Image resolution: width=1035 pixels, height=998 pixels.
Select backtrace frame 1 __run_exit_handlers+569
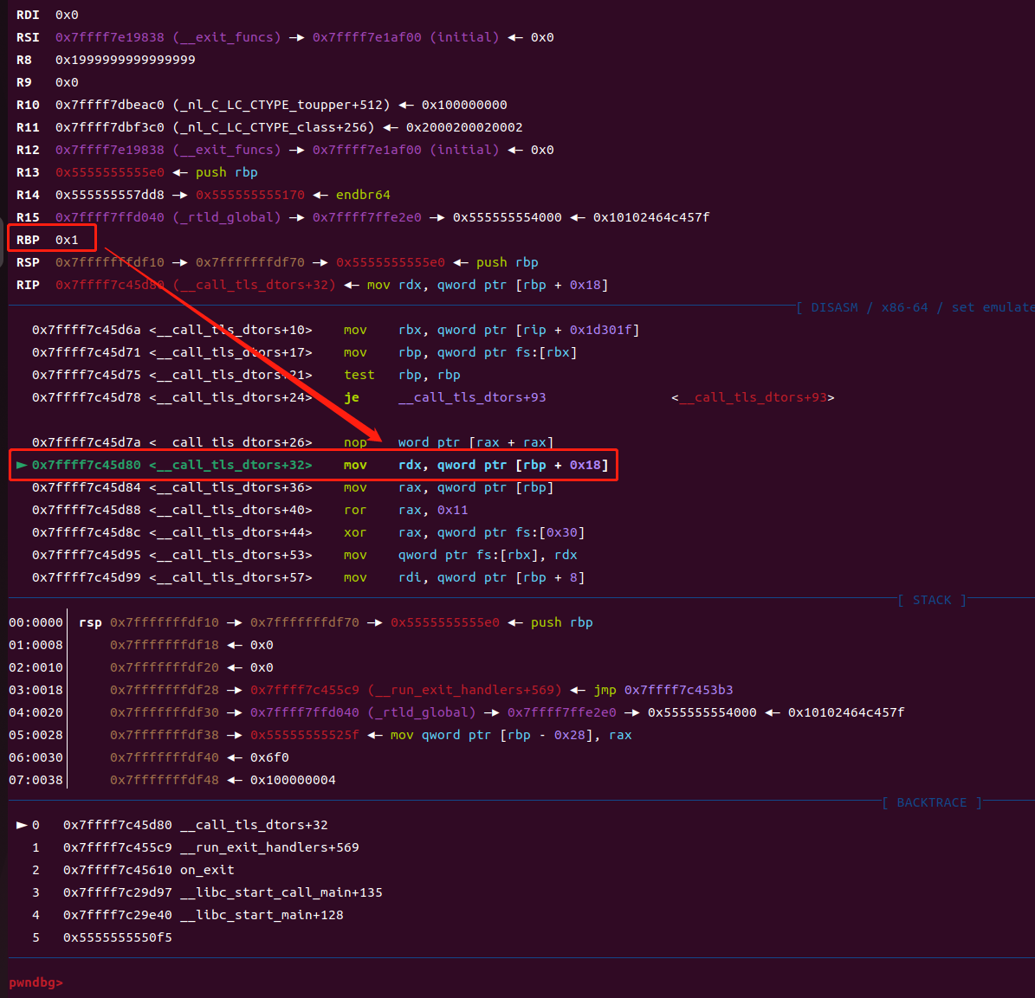[196, 847]
